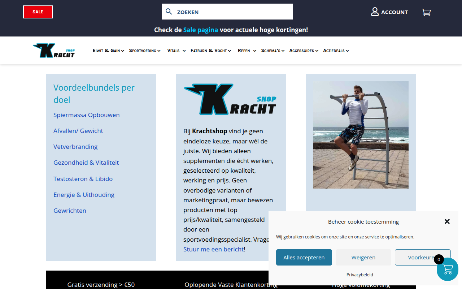Click the large Krachtshop logo in the center card
Viewport: 462px width, 289px height.
click(x=230, y=99)
